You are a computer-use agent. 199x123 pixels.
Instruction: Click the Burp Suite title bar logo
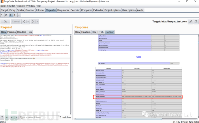tap(2, 1)
